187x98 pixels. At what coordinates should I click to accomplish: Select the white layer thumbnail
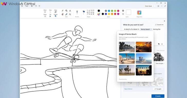coord(128,12)
